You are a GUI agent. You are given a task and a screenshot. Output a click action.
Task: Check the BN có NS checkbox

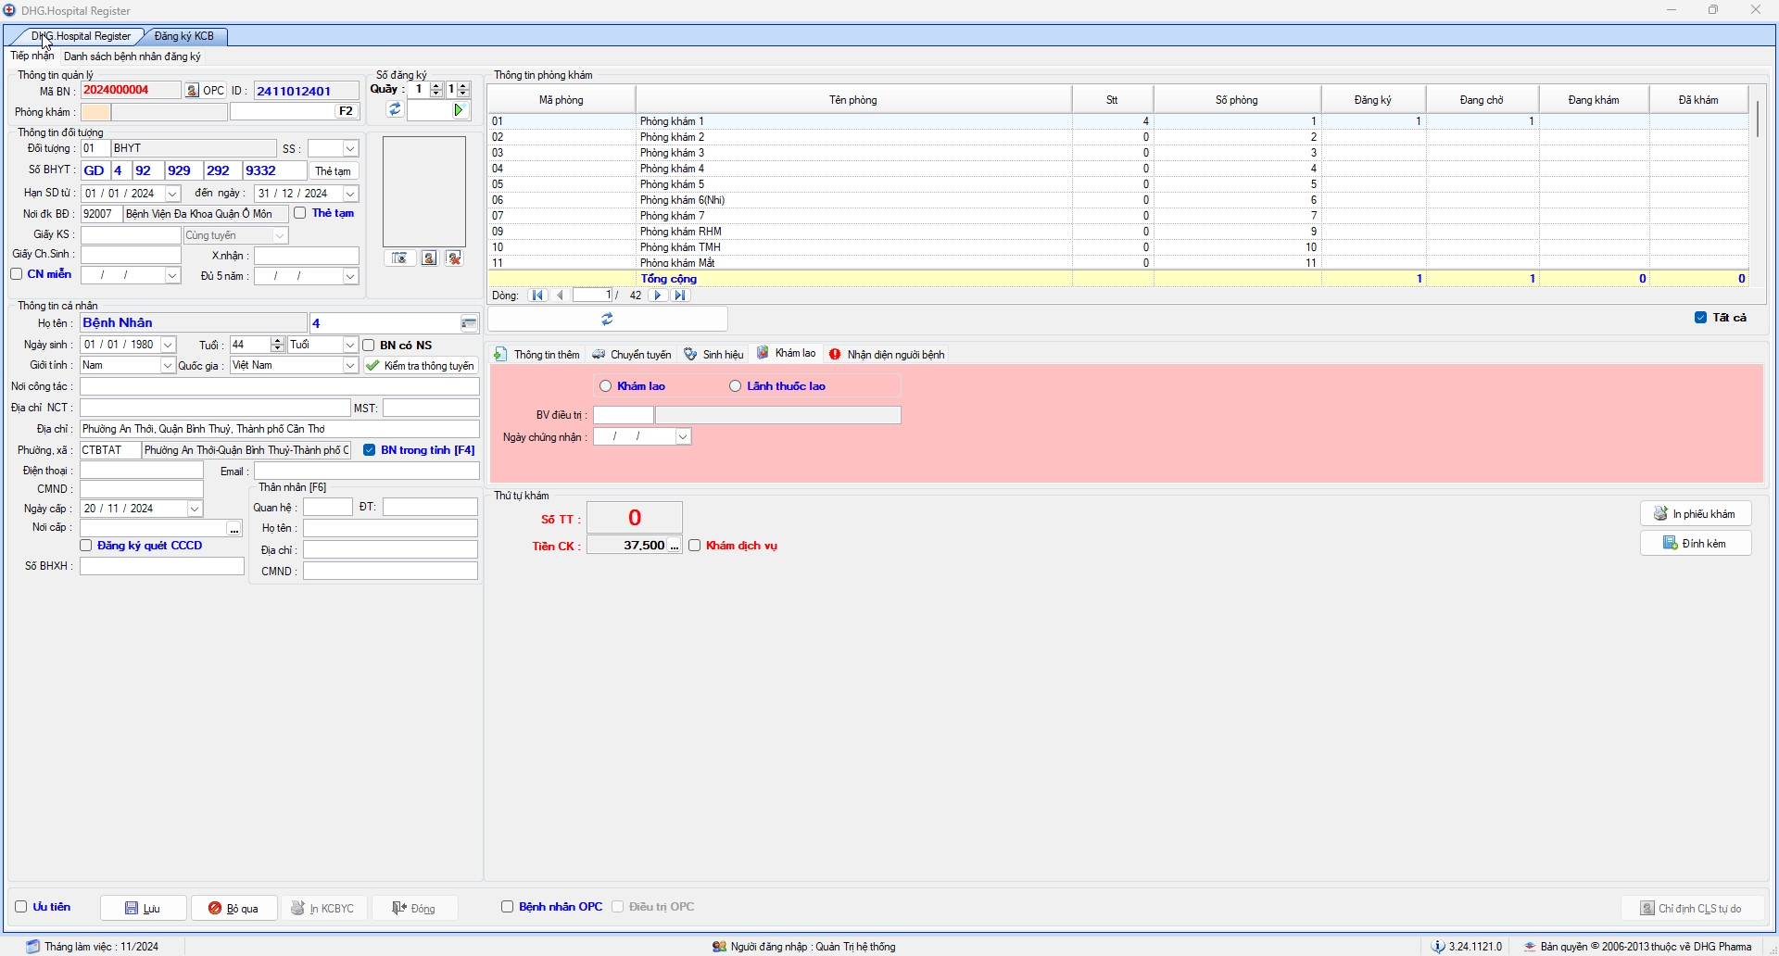point(369,346)
